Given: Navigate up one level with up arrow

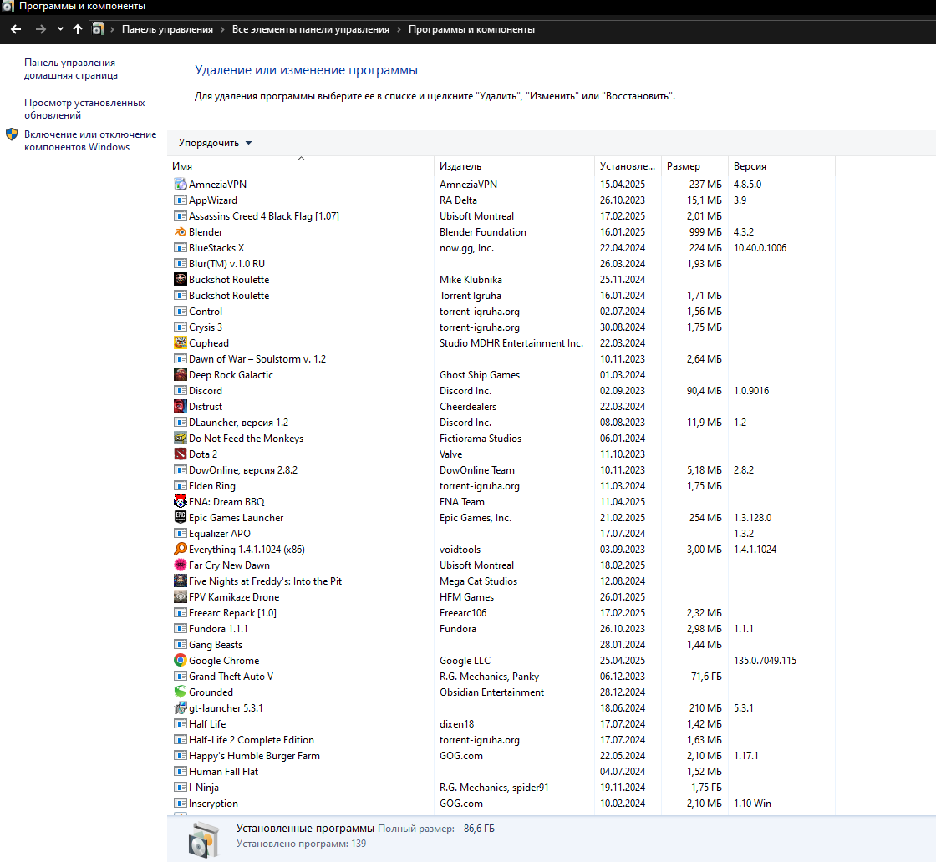Looking at the screenshot, I should [x=78, y=29].
